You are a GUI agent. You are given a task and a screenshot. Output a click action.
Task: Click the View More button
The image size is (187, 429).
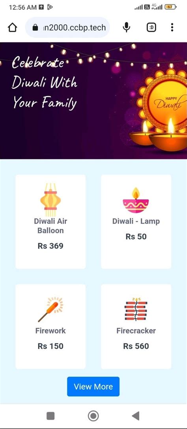click(x=93, y=386)
